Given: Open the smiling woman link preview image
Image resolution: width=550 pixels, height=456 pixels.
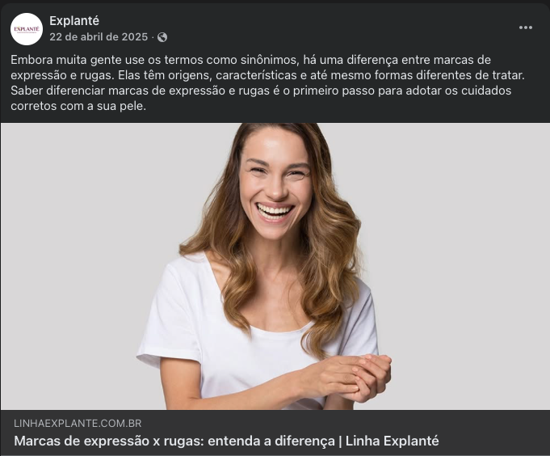Looking at the screenshot, I should pyautogui.click(x=275, y=266).
